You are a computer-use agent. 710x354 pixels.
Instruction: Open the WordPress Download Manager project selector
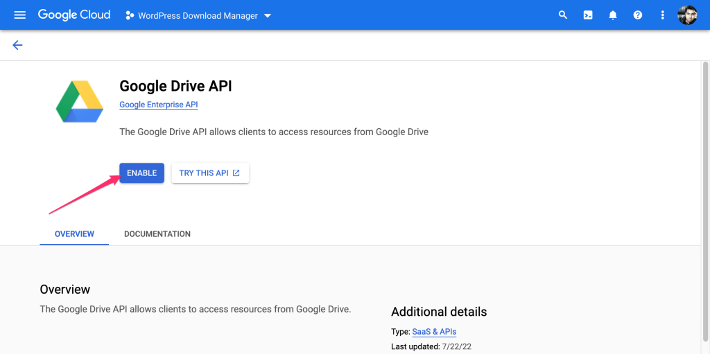(198, 15)
